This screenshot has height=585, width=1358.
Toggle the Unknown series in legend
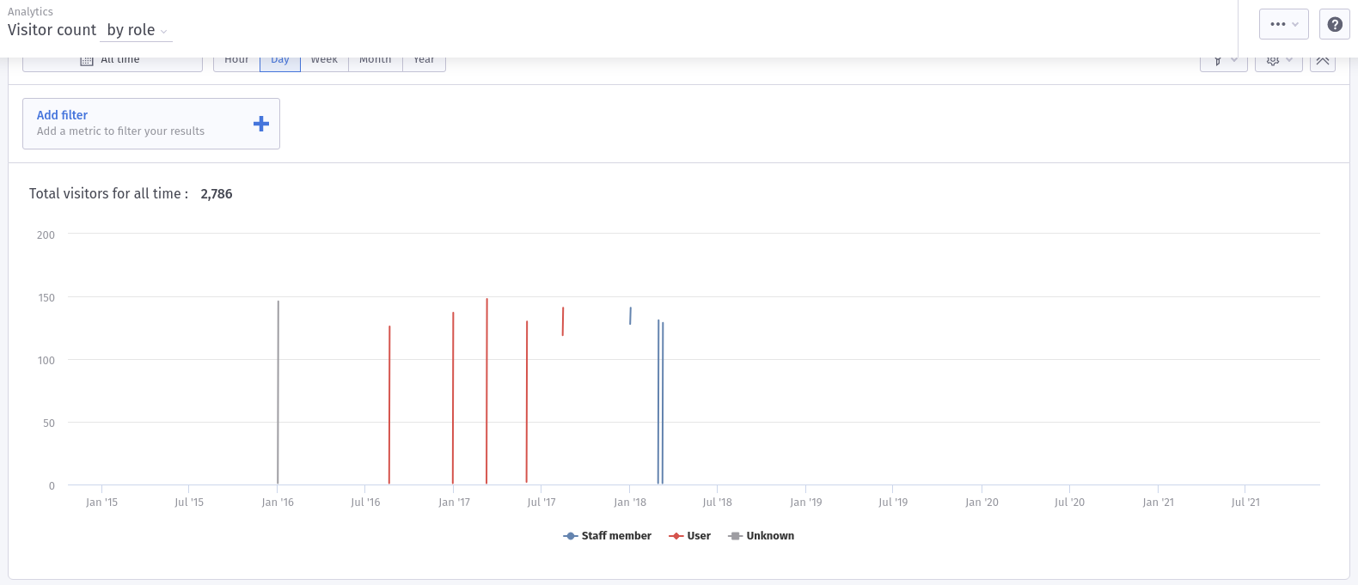coord(769,536)
